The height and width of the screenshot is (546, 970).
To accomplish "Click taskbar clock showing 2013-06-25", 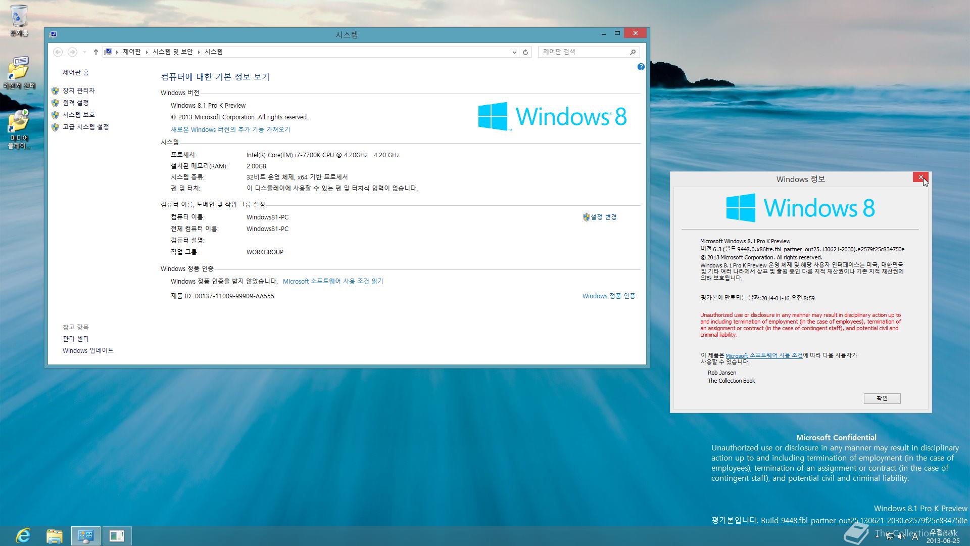I will coord(943,536).
